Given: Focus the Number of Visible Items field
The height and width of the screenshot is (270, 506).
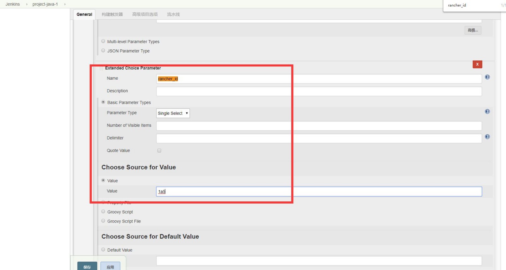Looking at the screenshot, I should tap(319, 126).
